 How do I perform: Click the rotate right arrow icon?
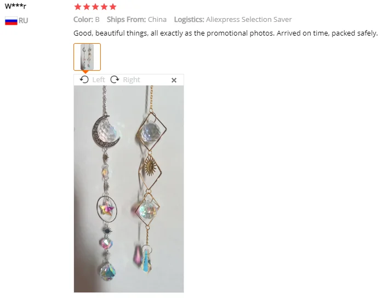coord(115,79)
